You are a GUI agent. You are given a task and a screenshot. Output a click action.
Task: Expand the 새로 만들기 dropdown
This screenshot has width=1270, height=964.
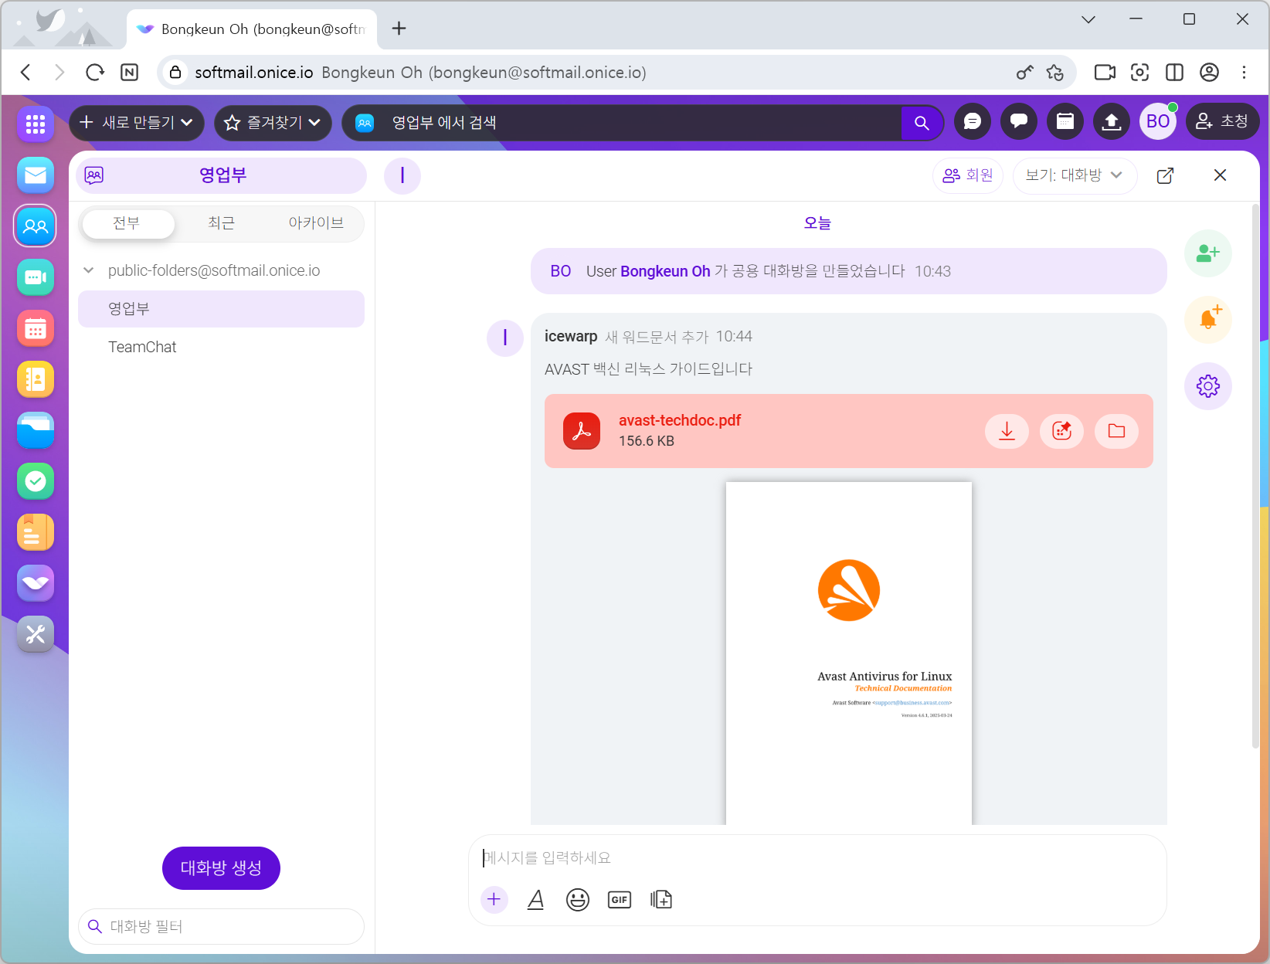[136, 123]
